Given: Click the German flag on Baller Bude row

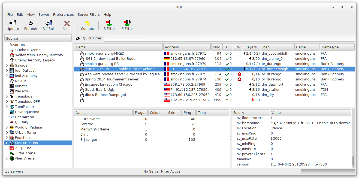Looking at the screenshot, I should [x=167, y=59].
